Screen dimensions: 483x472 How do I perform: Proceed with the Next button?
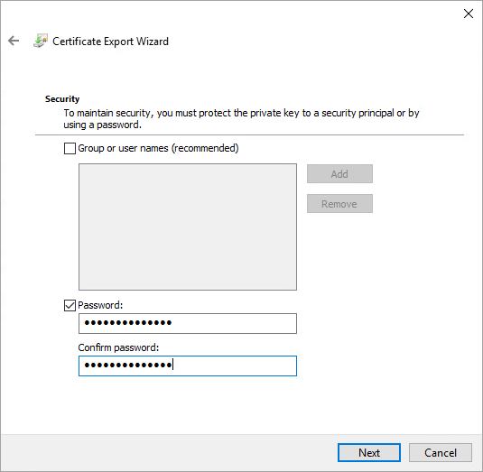369,453
